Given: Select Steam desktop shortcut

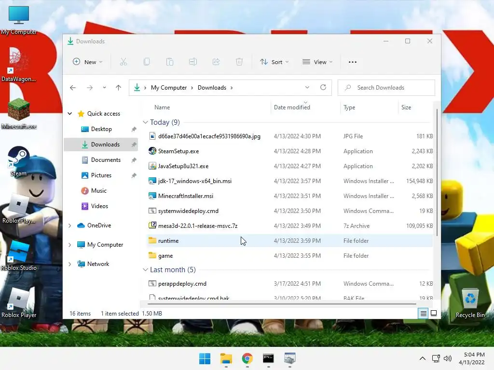Looking at the screenshot, I should coord(18,161).
